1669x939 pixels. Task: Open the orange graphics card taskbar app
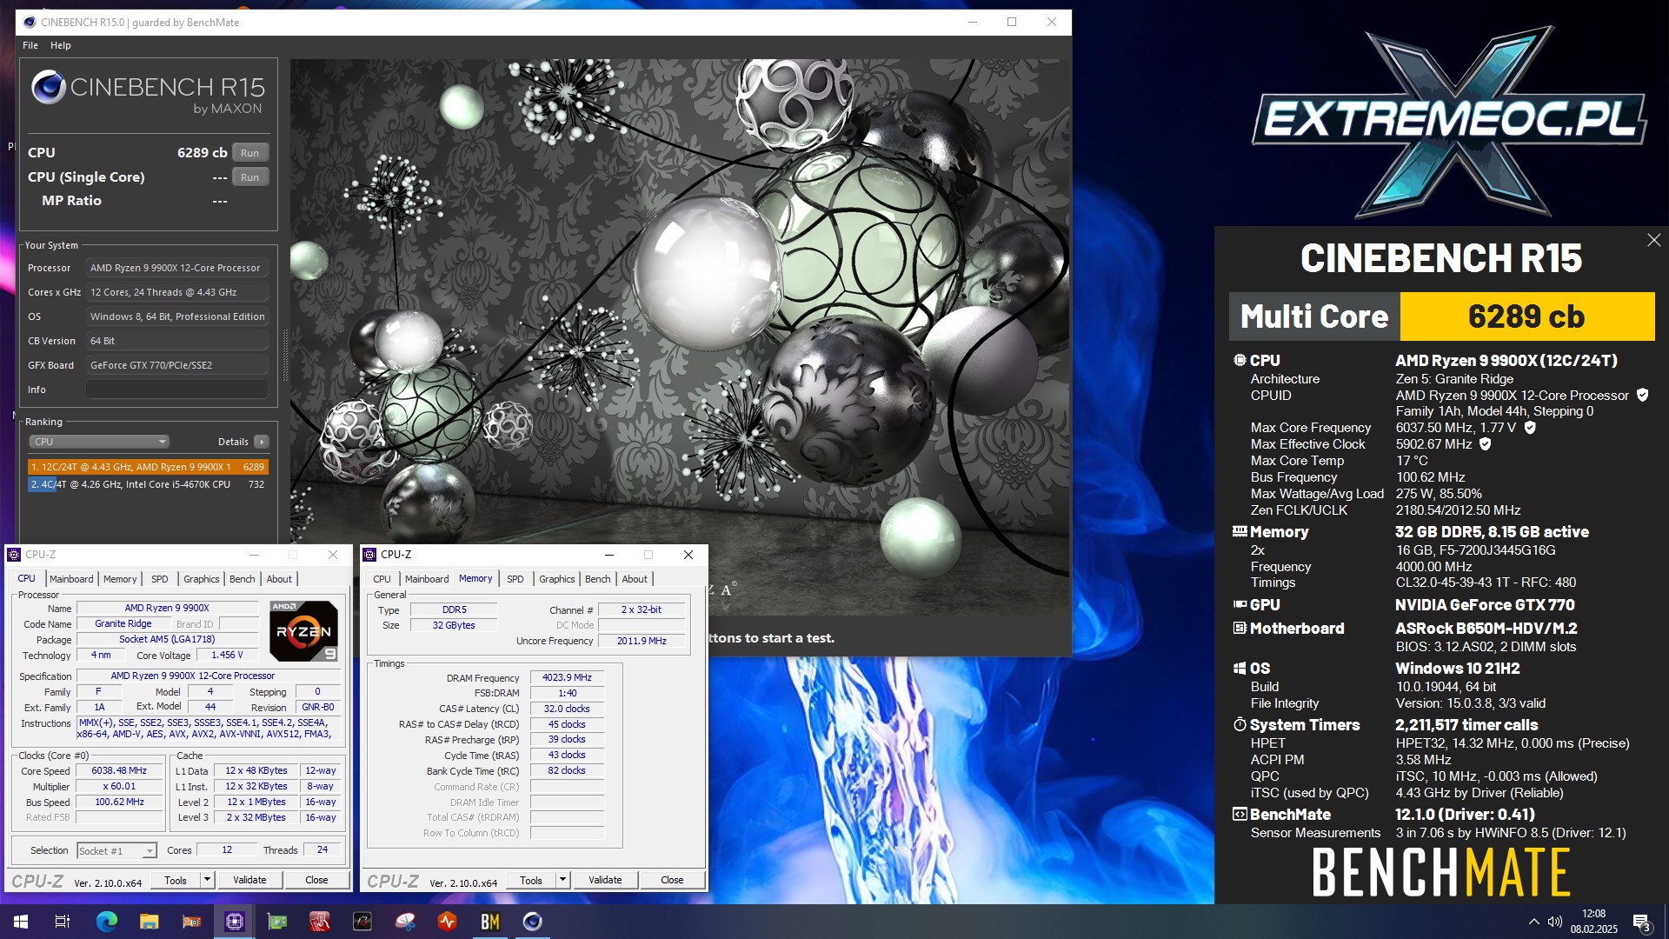coord(191,922)
